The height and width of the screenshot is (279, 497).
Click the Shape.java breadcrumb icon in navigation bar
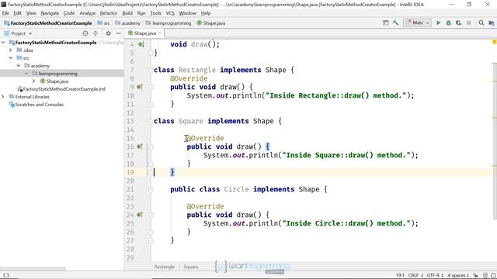click(199, 23)
